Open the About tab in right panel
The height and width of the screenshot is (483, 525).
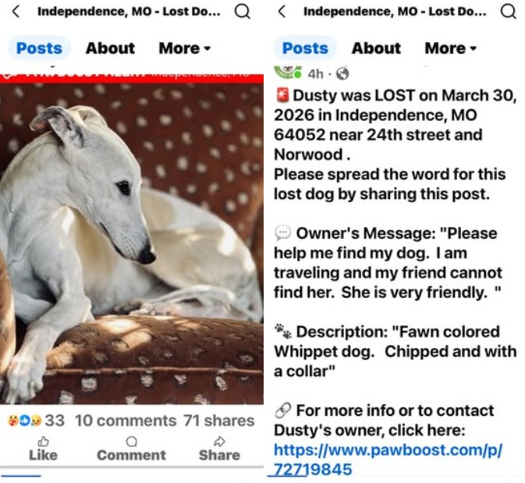click(376, 48)
